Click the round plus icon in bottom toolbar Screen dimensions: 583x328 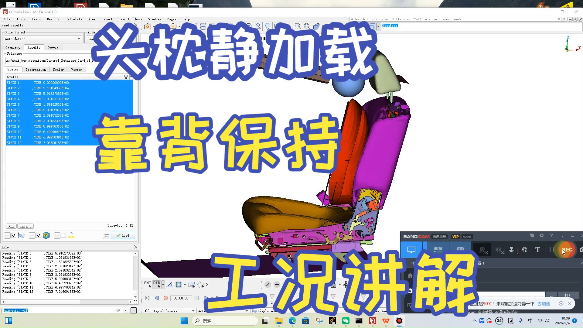pyautogui.click(x=277, y=285)
